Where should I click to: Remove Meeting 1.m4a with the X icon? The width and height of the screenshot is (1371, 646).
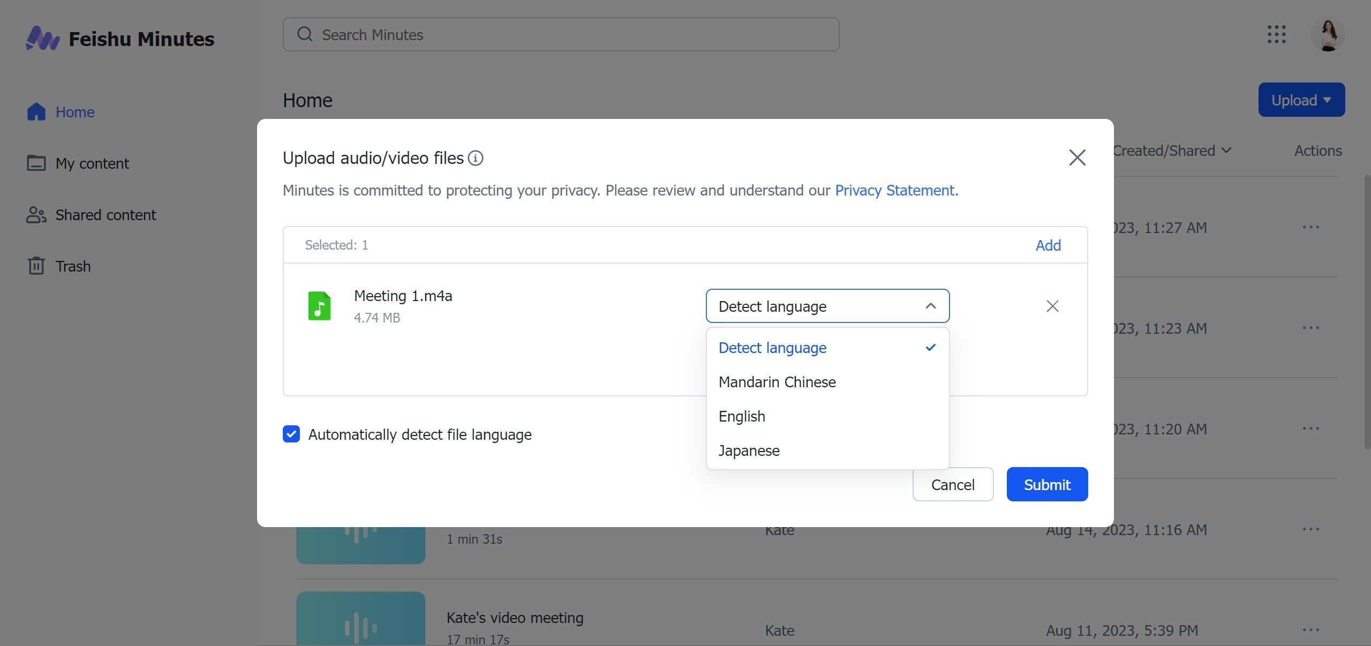point(1051,306)
